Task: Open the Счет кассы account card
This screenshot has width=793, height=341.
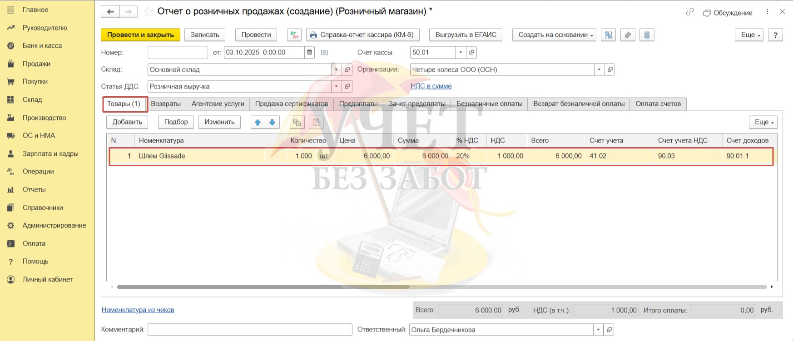Action: pyautogui.click(x=472, y=52)
